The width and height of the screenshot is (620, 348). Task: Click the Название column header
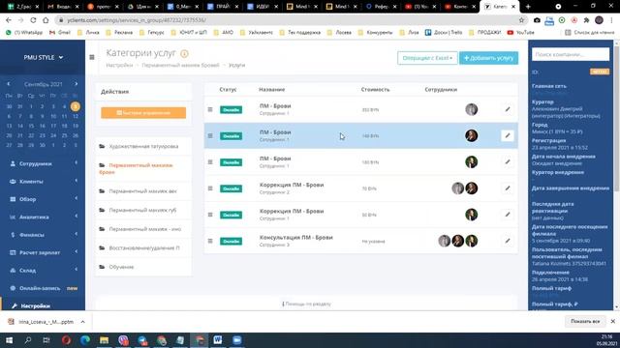pyautogui.click(x=272, y=90)
